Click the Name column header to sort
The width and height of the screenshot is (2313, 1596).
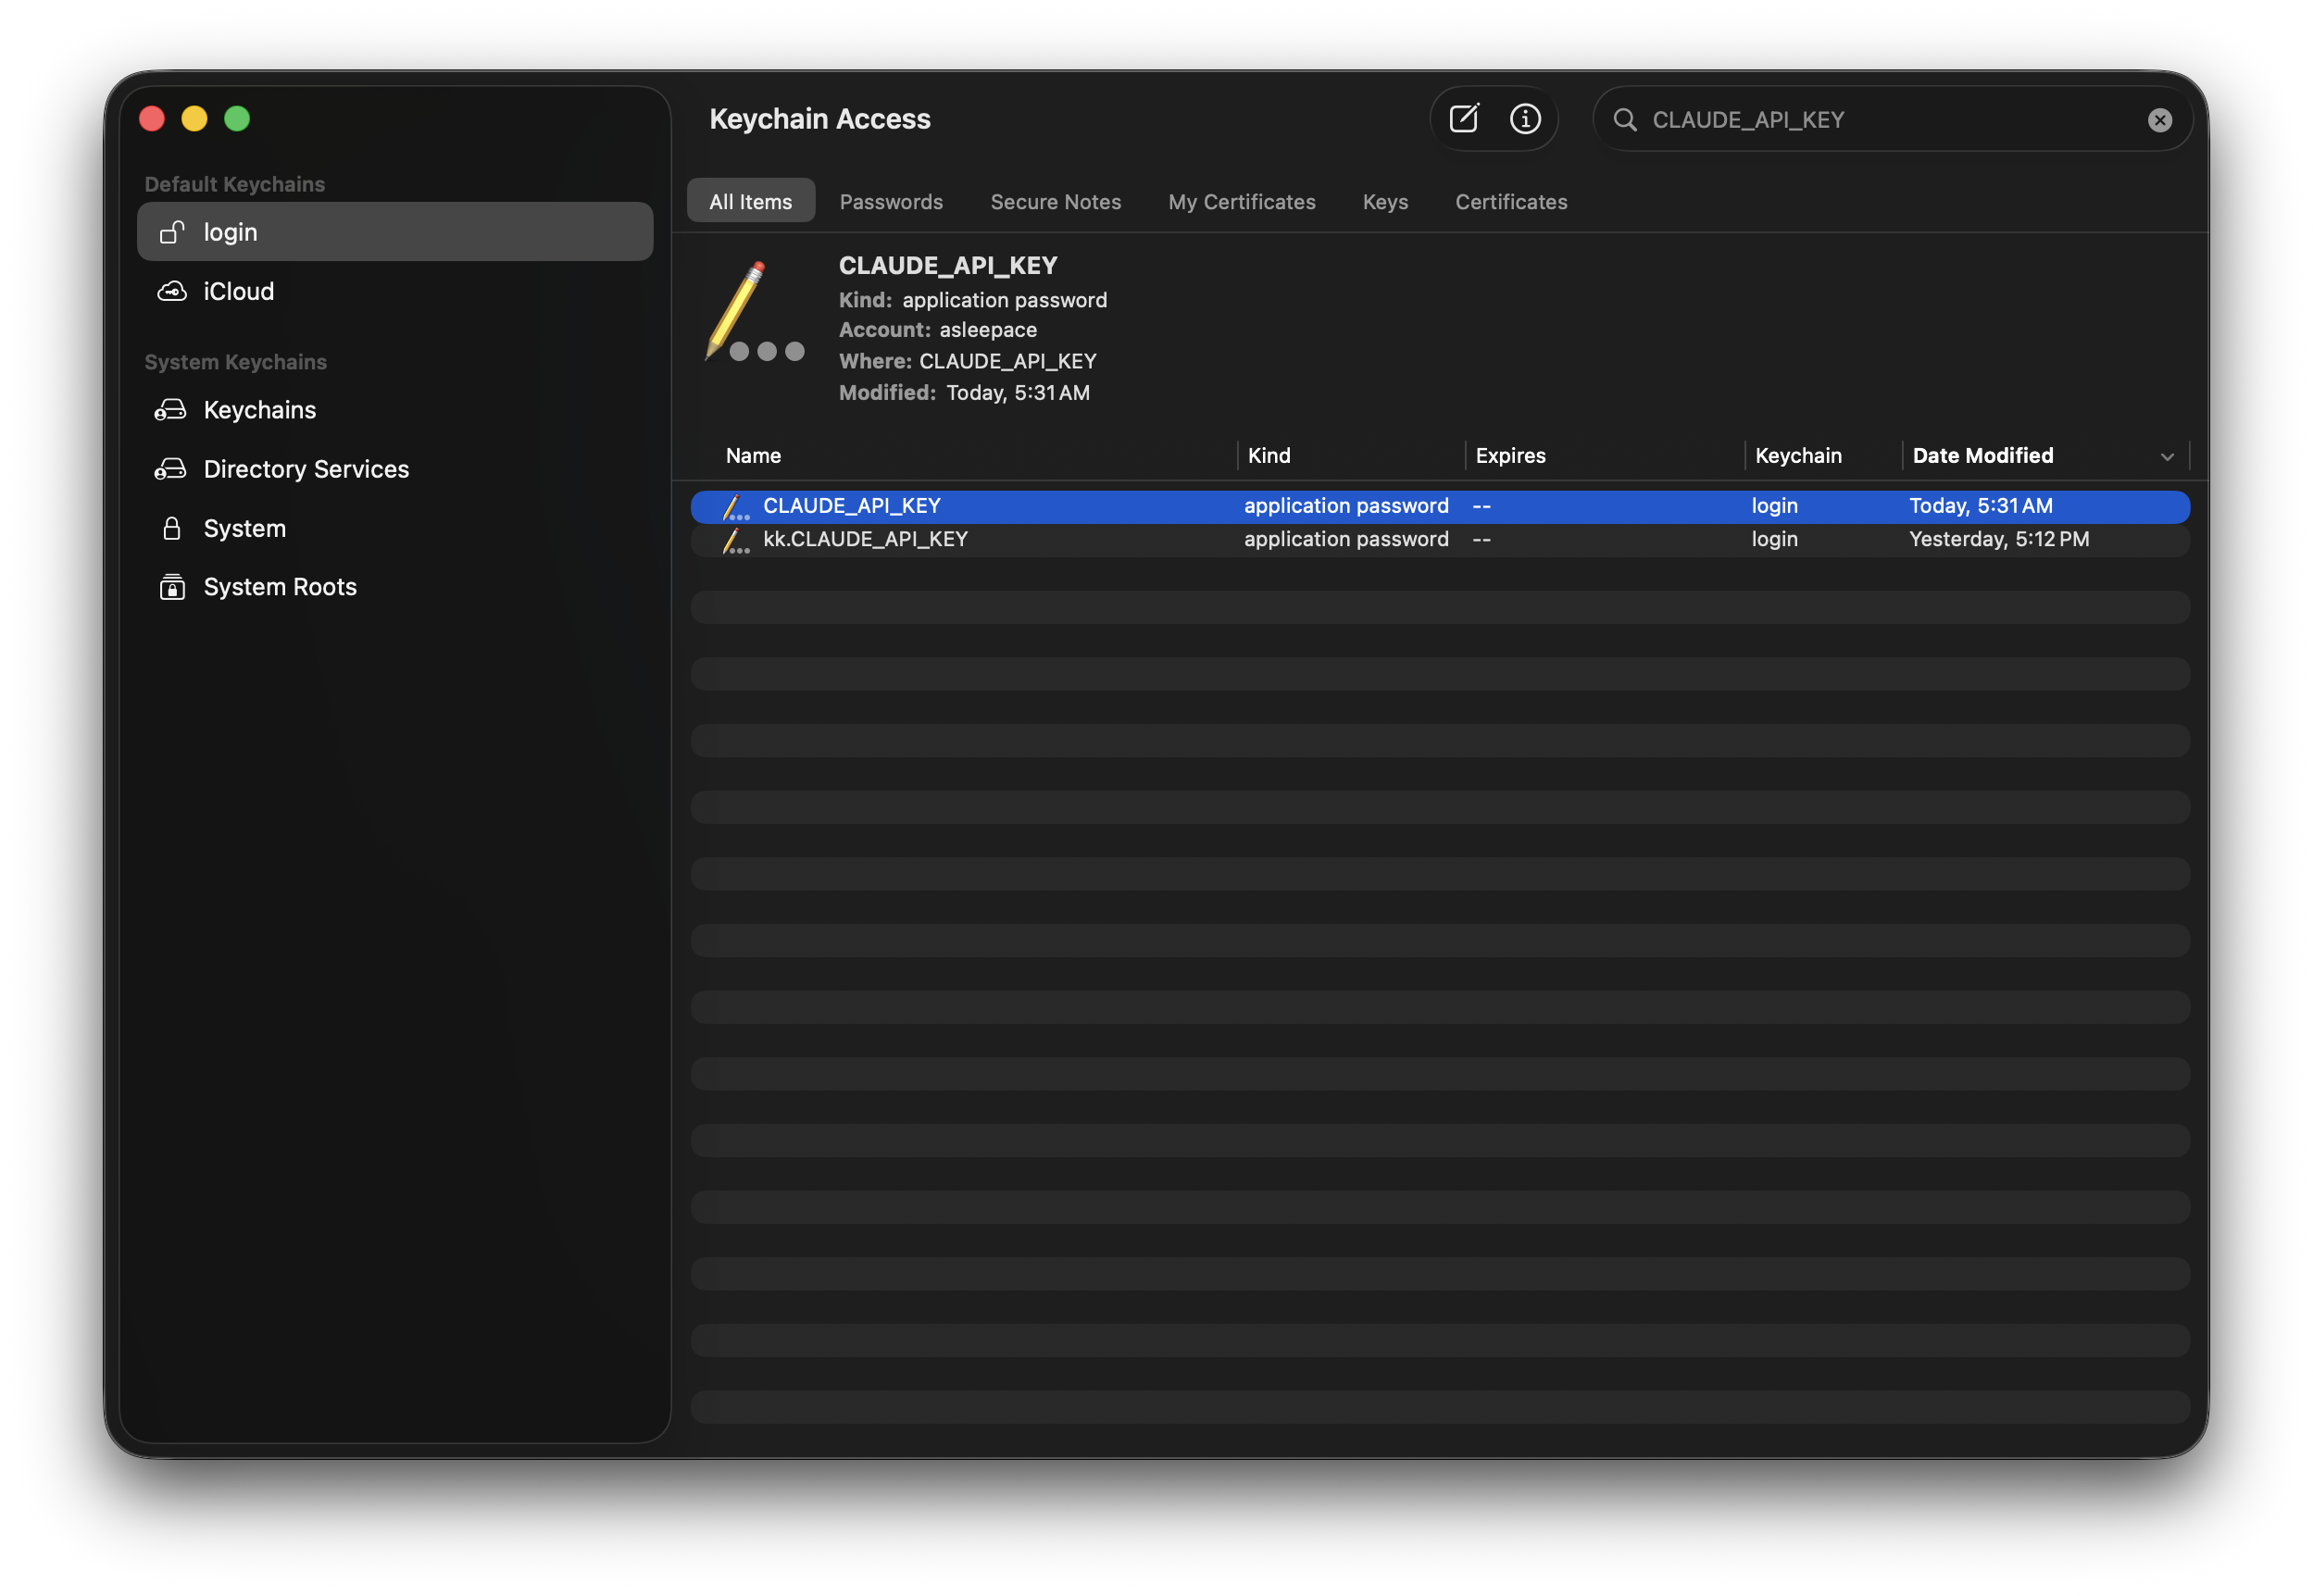753,456
